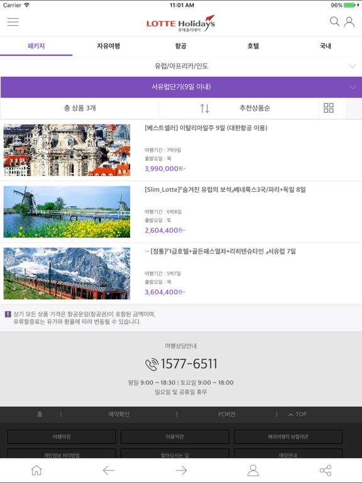Image resolution: width=362 pixels, height=483 pixels.
Task: Switch to grid view icon
Action: [x=329, y=108]
